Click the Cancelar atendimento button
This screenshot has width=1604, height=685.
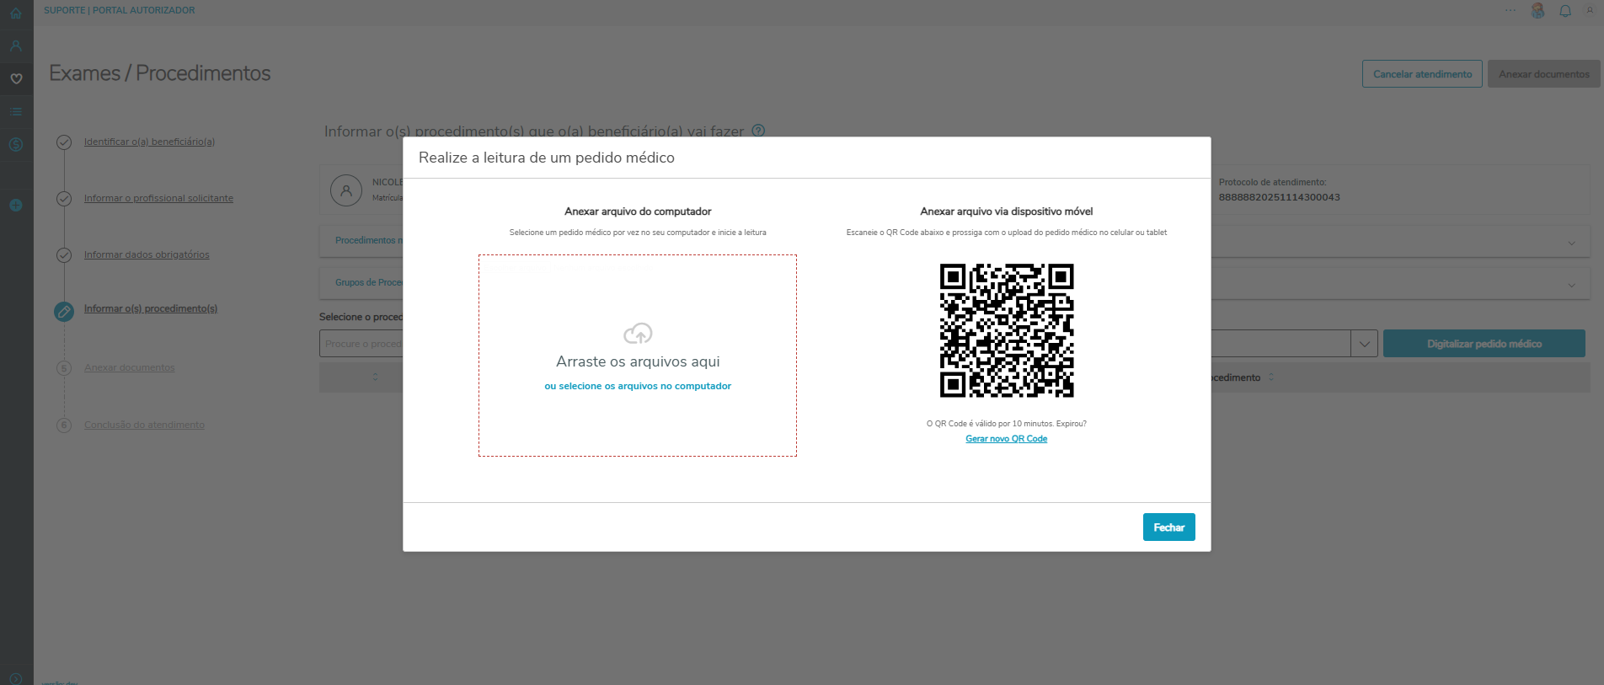click(1422, 74)
